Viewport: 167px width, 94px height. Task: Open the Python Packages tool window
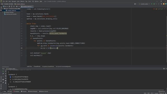[33, 91]
